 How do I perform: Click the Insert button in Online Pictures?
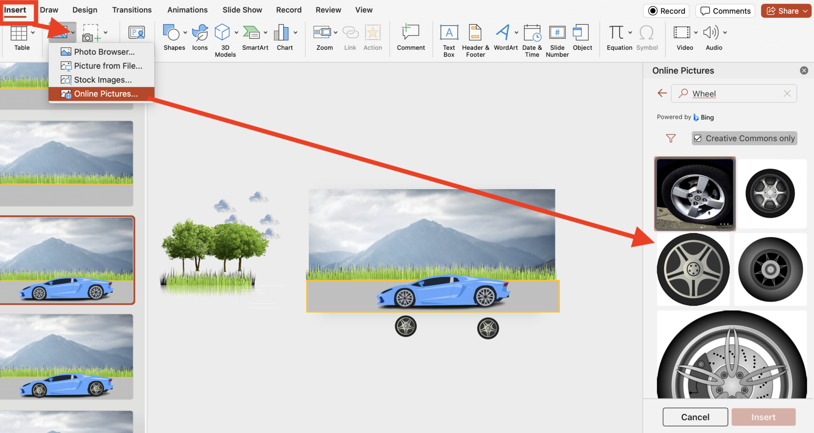coord(763,417)
